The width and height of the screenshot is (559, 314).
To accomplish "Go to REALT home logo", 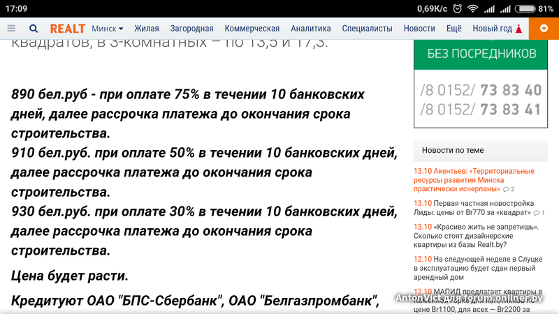I will point(67,29).
